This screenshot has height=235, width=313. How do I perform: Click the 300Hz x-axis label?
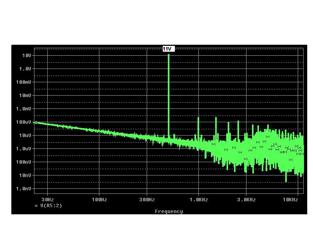(147, 199)
